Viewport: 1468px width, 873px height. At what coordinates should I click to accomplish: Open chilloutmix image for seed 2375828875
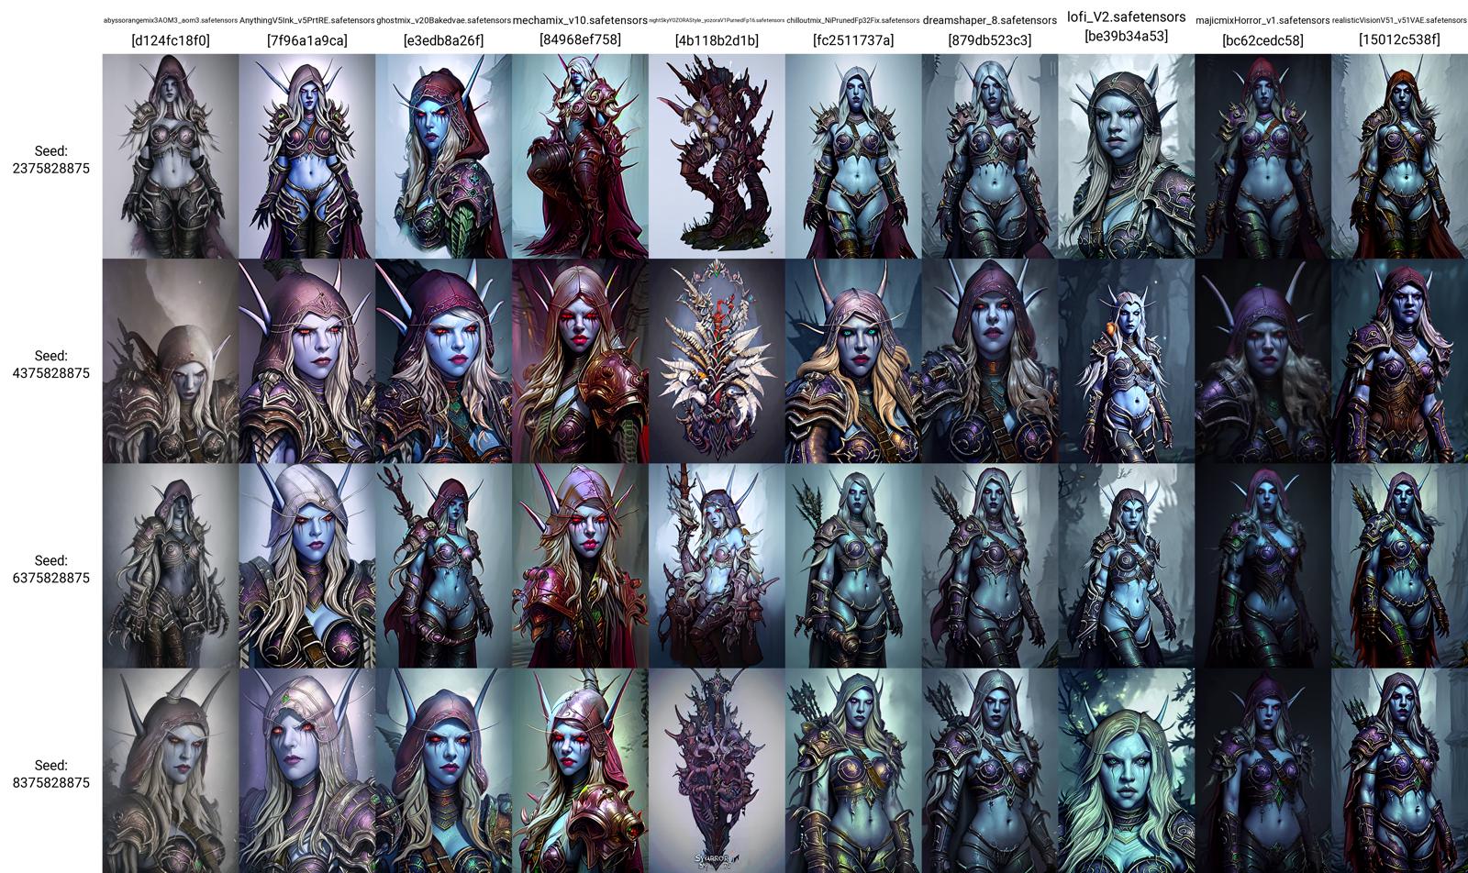[853, 156]
